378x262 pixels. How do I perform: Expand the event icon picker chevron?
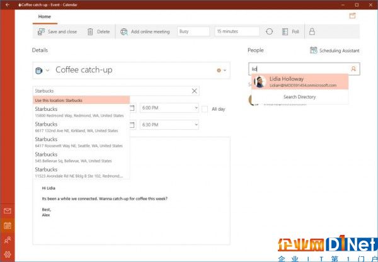47,71
